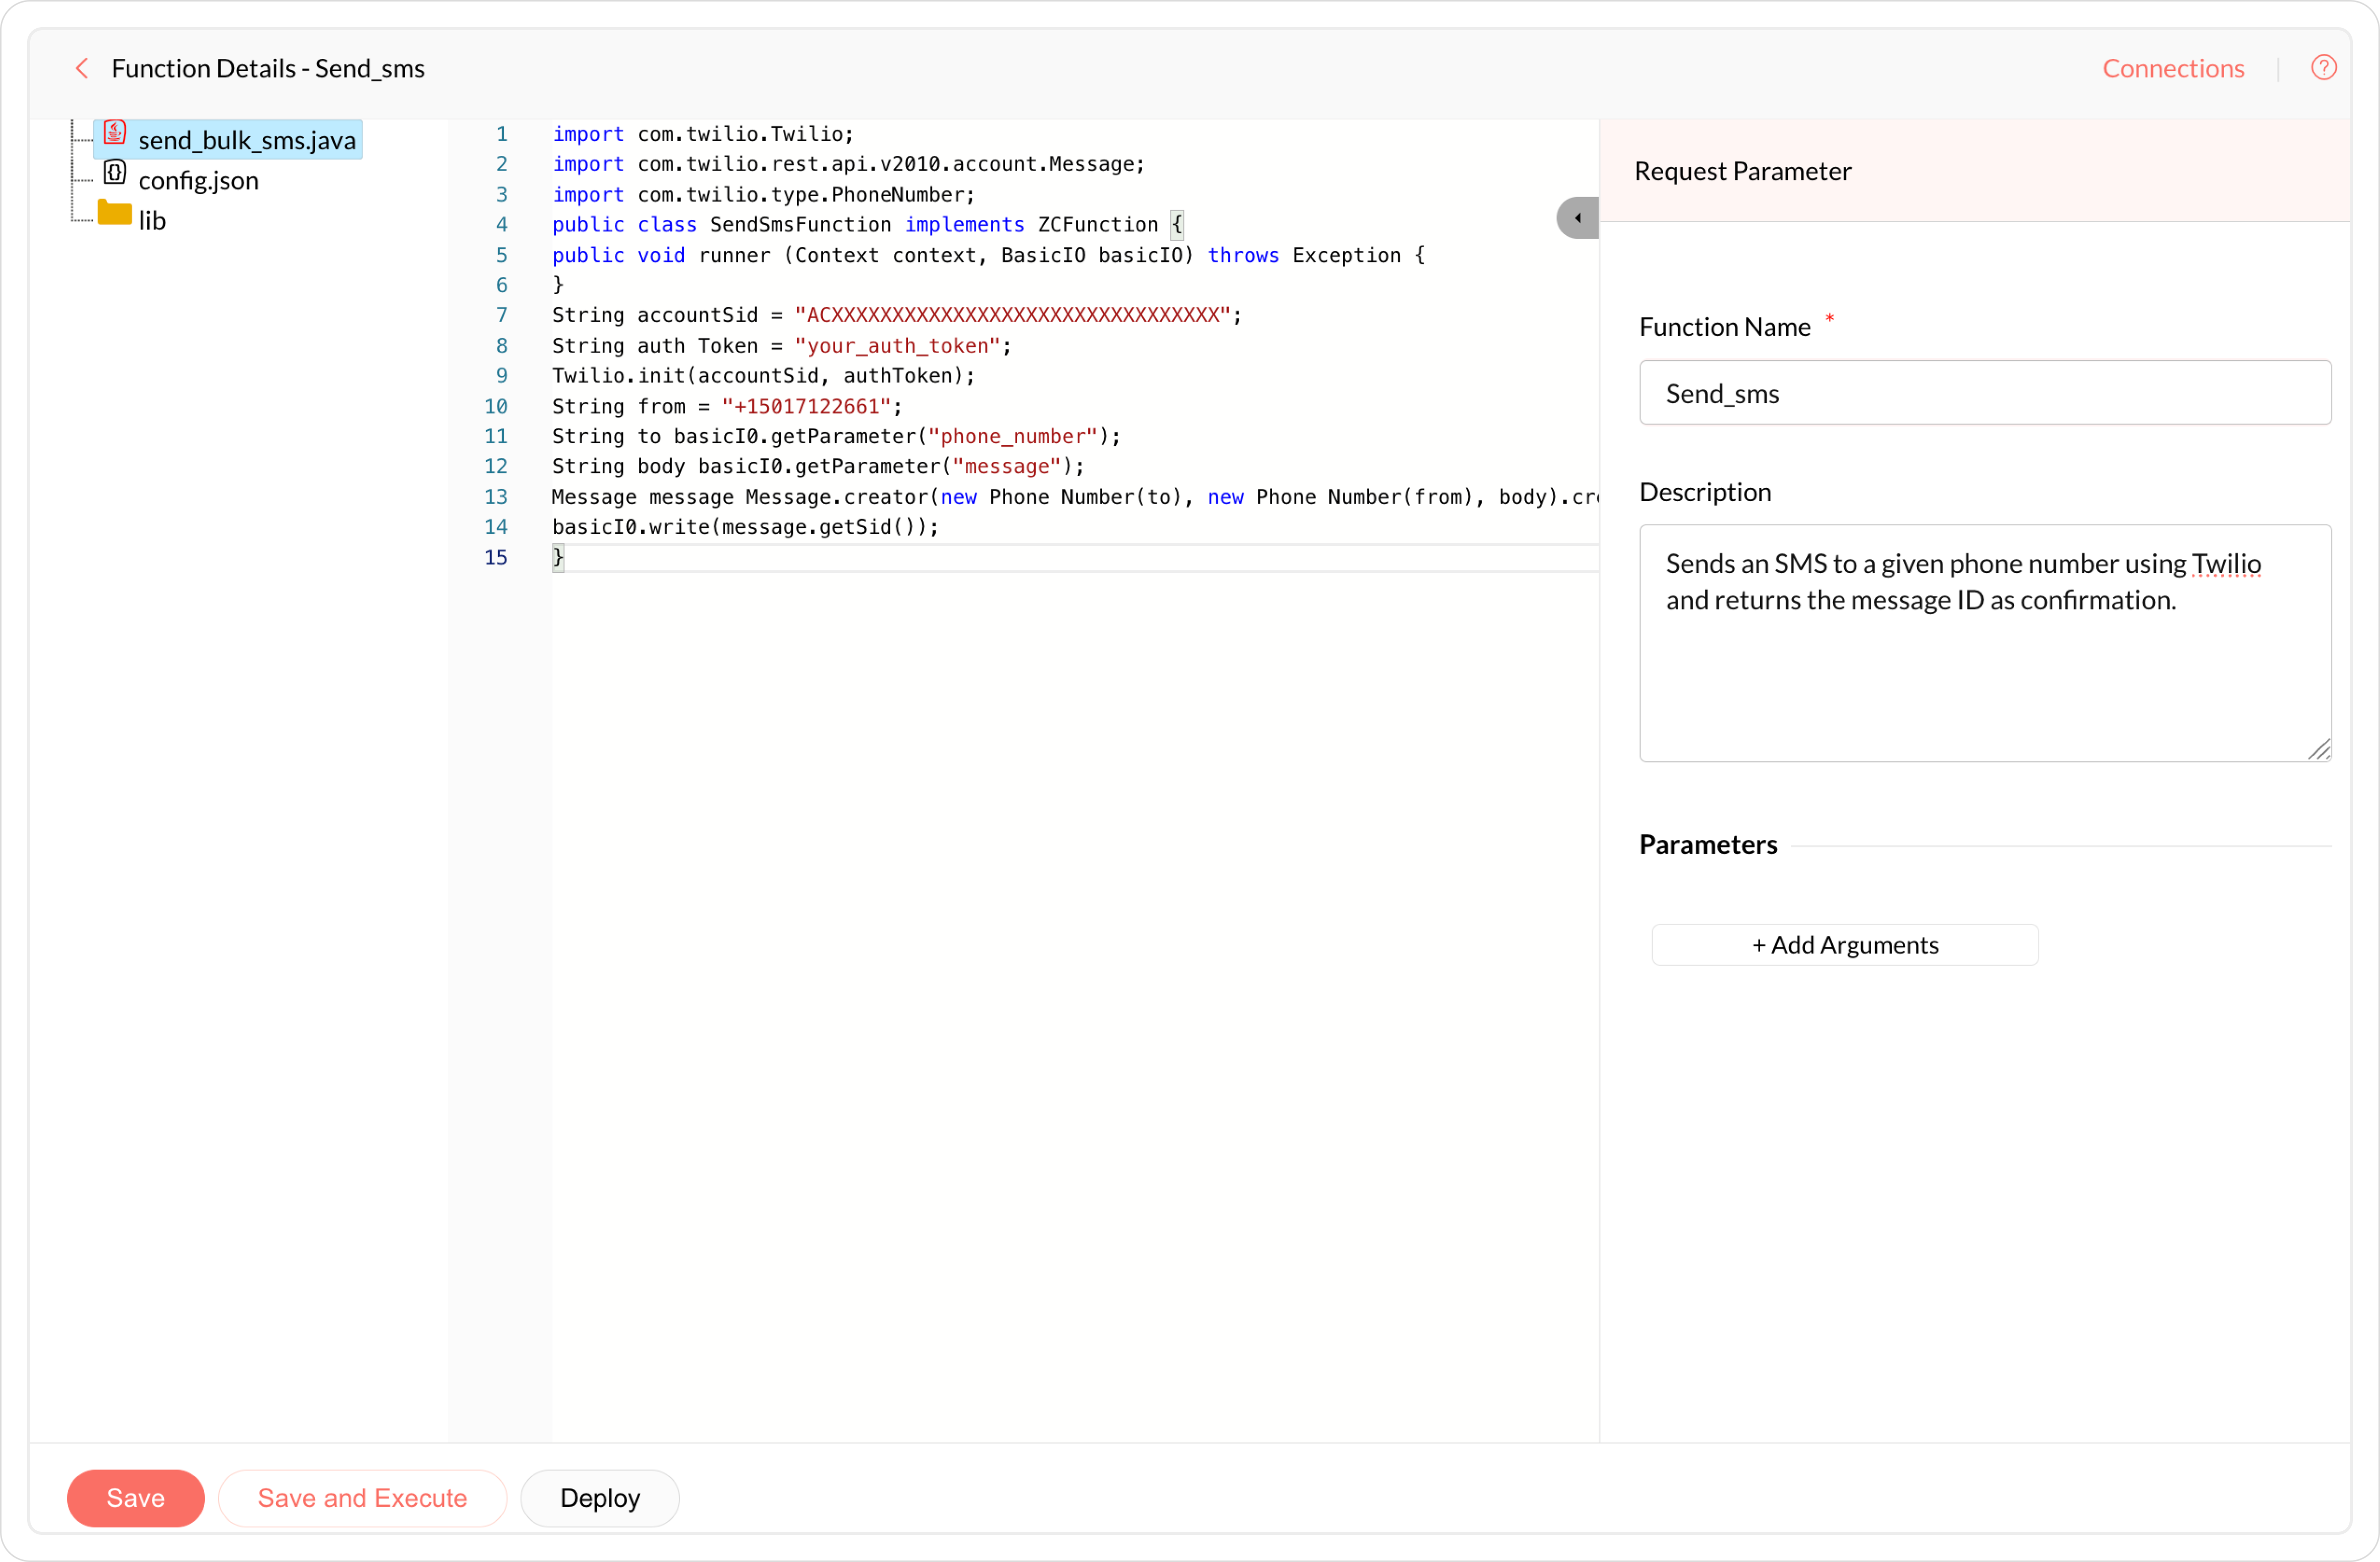Deploy the function
Image resolution: width=2380 pixels, height=1562 pixels.
pyautogui.click(x=600, y=1497)
